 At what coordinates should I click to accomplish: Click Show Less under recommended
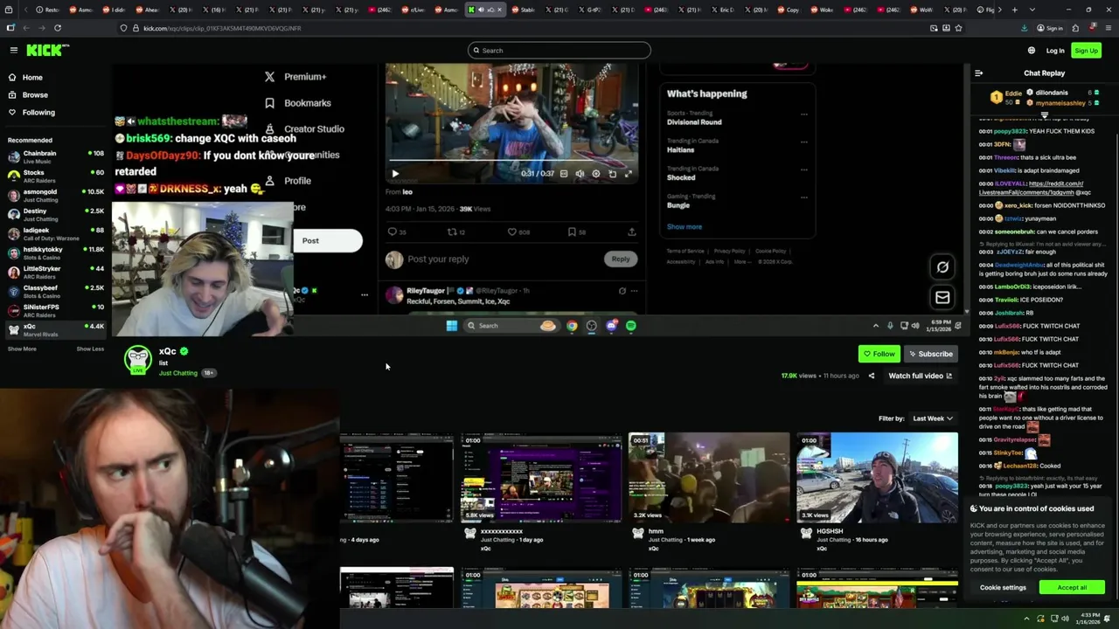(x=90, y=349)
